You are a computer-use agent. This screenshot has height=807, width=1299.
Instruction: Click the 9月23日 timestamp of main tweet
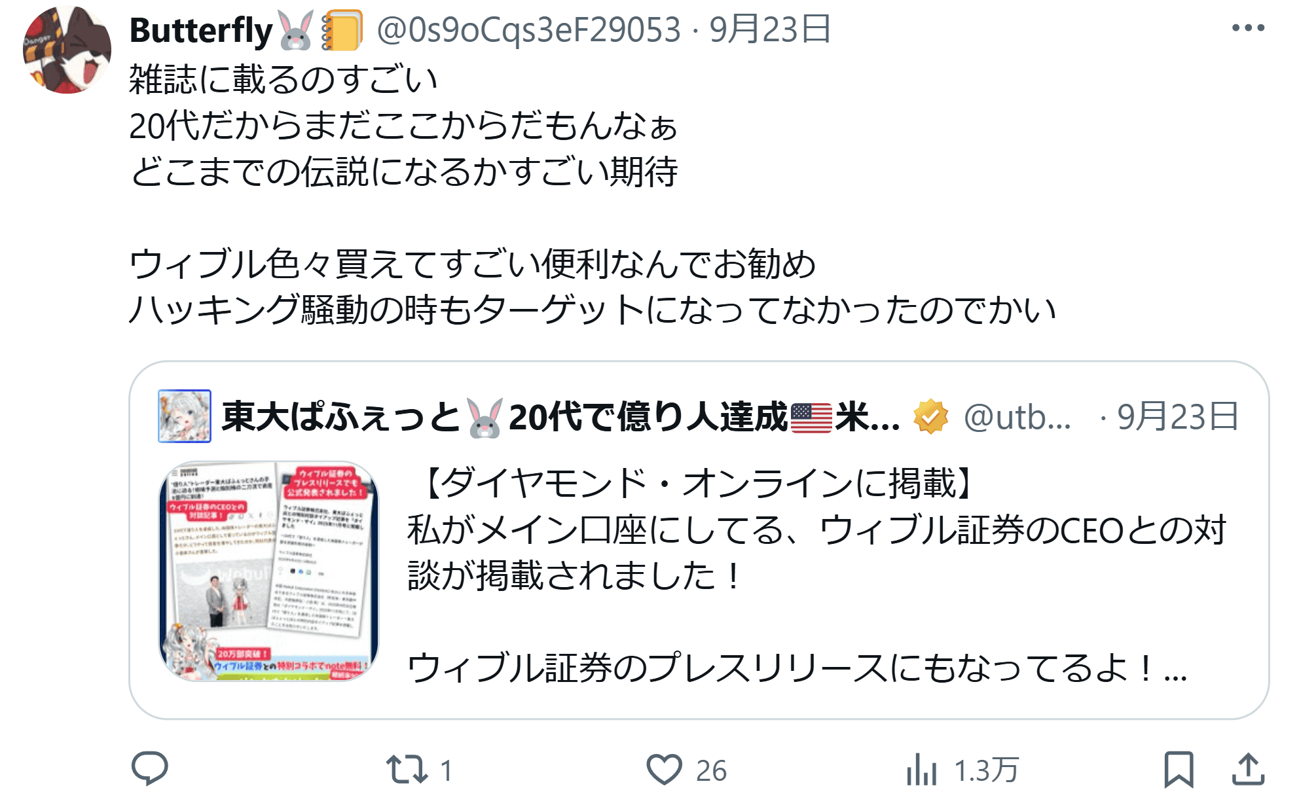point(769,30)
